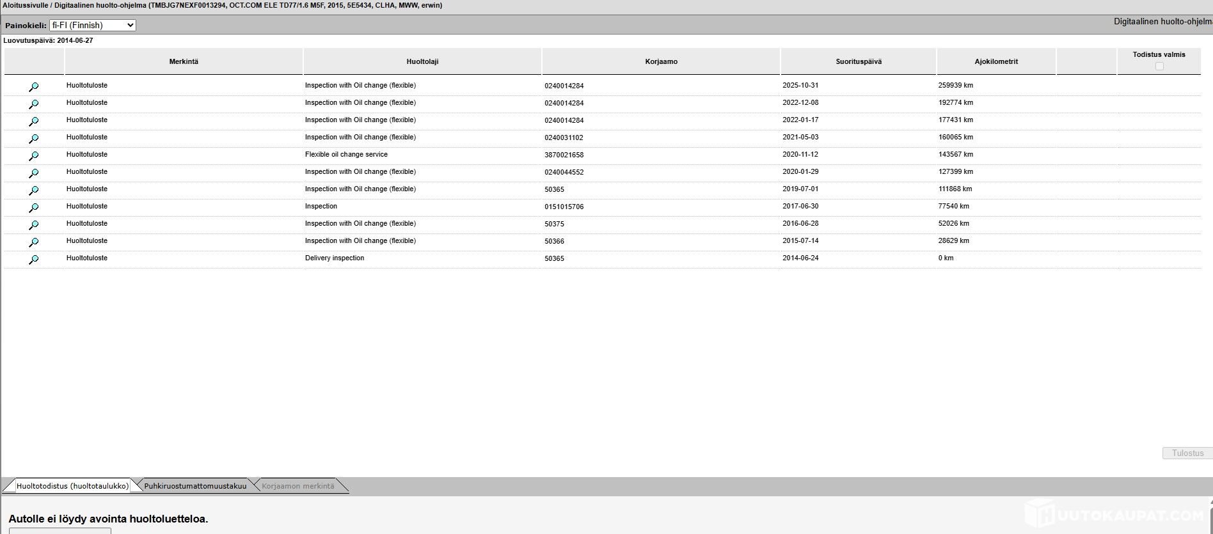View the 192774 km service record magnifier

[x=34, y=104]
